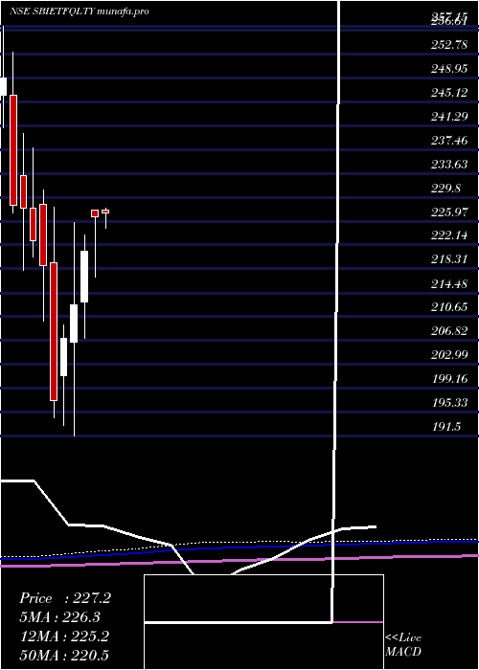Click the 191.5 price axis label

point(446,427)
